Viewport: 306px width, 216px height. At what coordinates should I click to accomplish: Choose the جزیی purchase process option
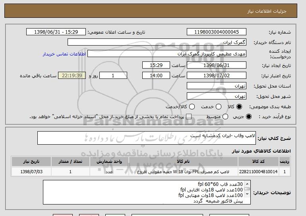click(249, 117)
